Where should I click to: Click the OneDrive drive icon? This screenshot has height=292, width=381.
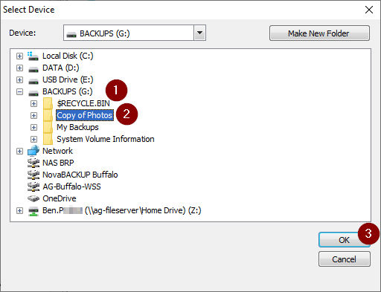pos(33,198)
